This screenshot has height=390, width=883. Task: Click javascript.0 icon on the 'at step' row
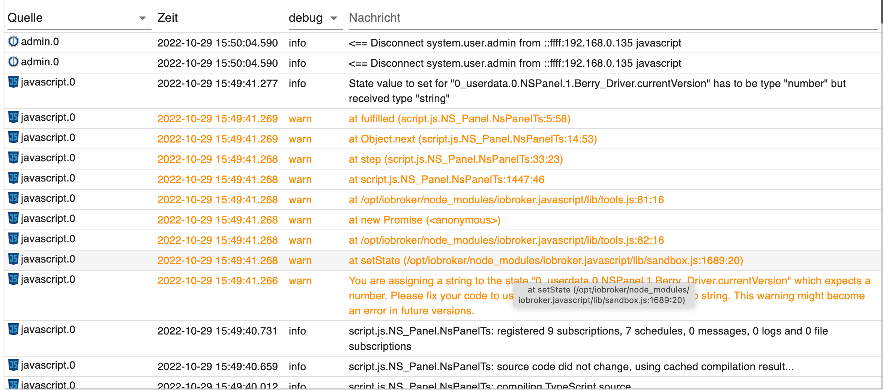[x=14, y=158]
